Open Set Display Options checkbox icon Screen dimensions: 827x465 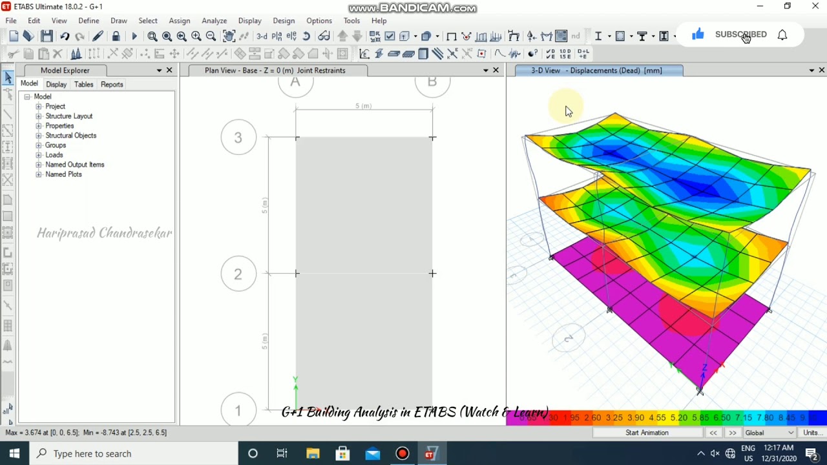click(390, 37)
